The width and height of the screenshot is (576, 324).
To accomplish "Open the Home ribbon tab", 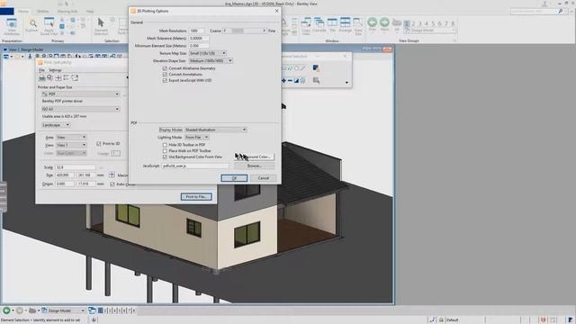I will [23, 12].
